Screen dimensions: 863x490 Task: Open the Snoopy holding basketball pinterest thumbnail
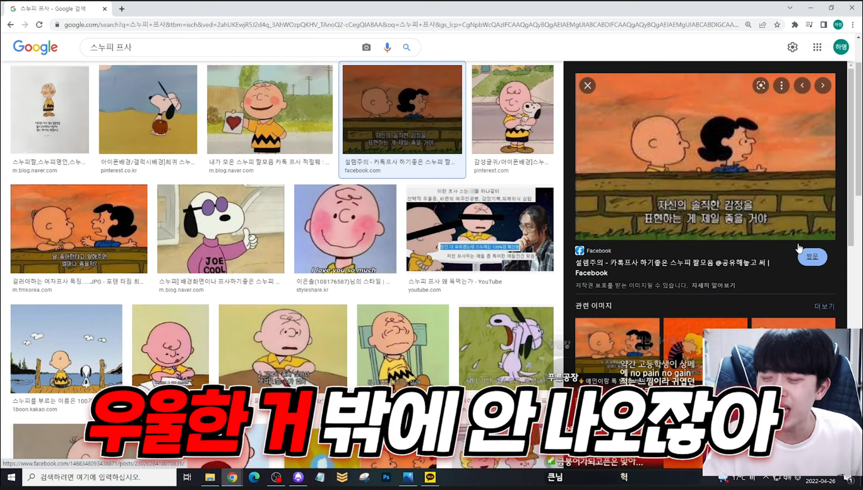pyautogui.click(x=148, y=110)
